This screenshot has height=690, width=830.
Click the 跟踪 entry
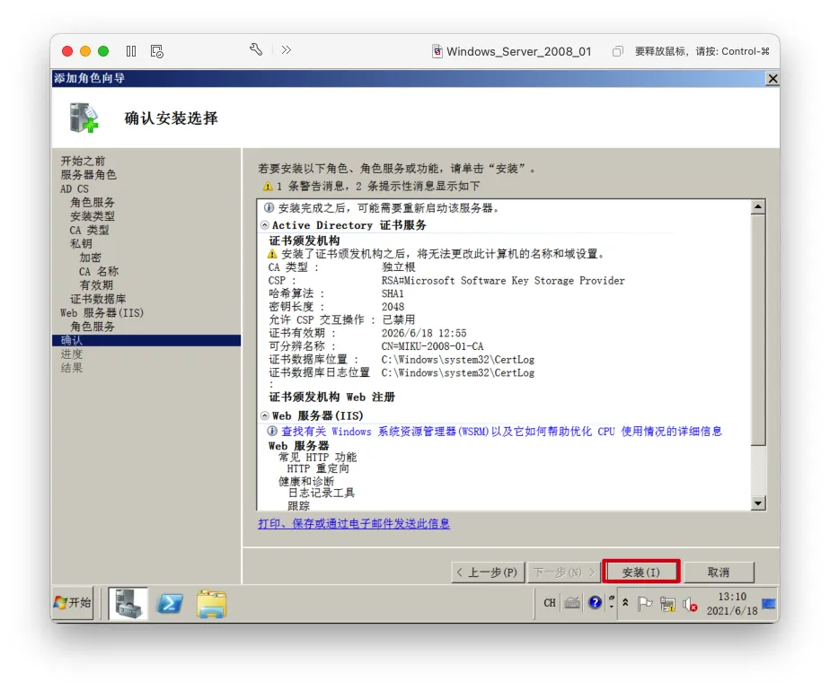click(x=298, y=505)
